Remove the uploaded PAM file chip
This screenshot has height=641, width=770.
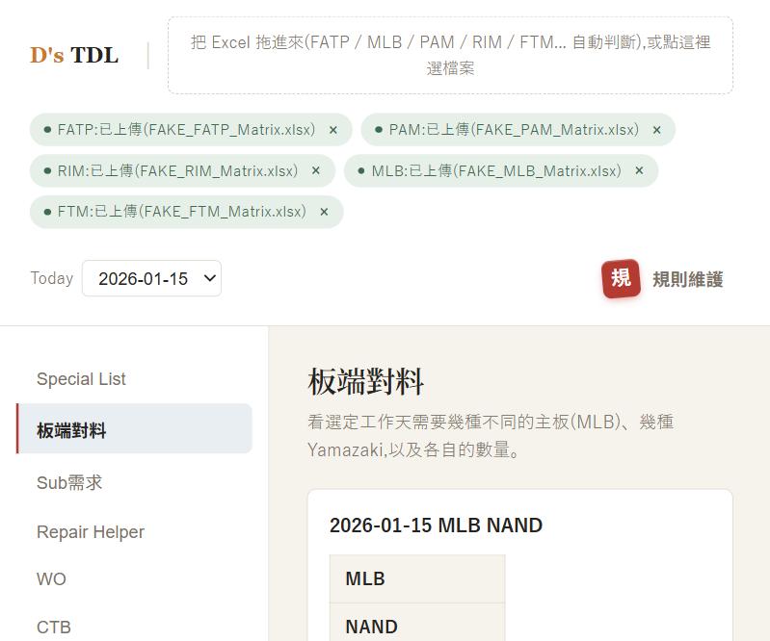656,130
